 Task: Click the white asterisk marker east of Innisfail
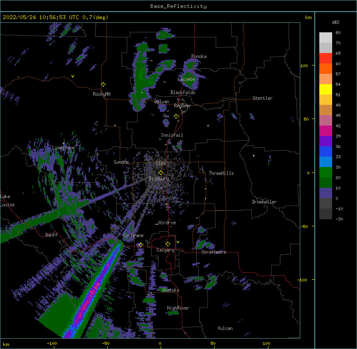(x=208, y=126)
